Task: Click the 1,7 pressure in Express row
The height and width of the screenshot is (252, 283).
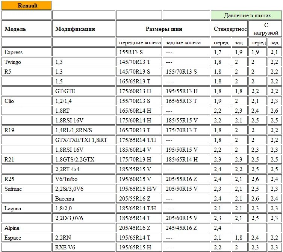Action: pyautogui.click(x=221, y=52)
